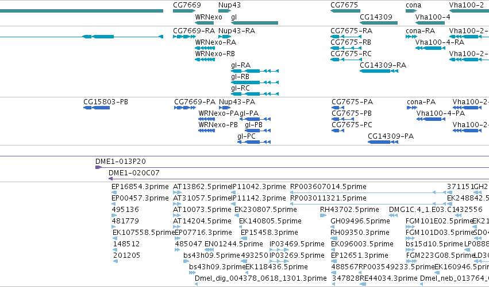
Task: Open the CG14309 gene feature
Action: tap(379, 23)
